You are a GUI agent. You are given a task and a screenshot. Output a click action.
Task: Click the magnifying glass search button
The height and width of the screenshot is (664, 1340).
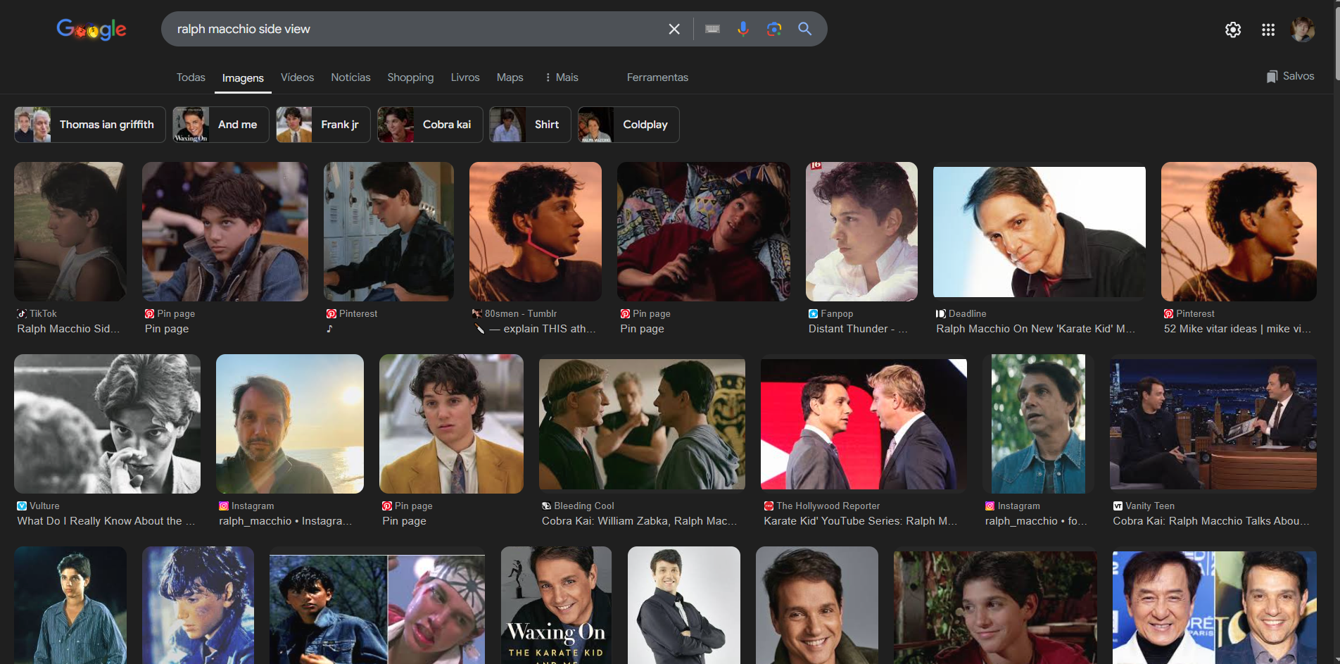[x=804, y=29]
